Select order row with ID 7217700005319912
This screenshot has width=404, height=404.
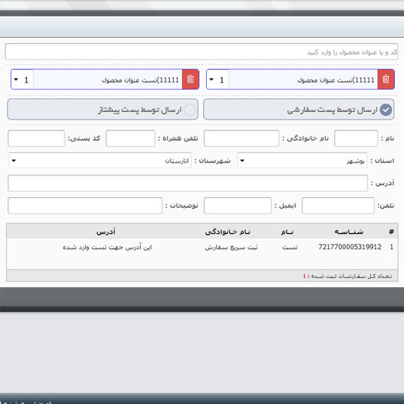[202, 247]
